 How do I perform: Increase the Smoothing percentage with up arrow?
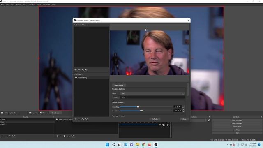pos(183,106)
